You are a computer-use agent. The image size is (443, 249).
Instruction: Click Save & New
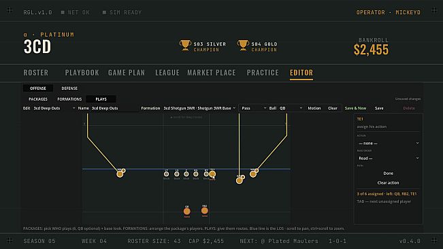355,108
